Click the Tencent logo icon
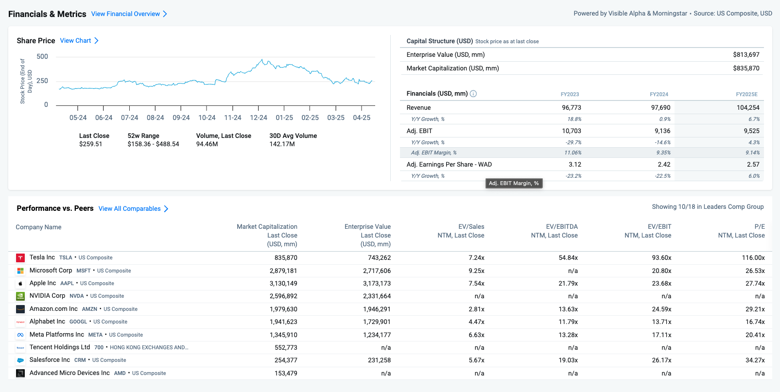The width and height of the screenshot is (780, 392). pos(20,348)
